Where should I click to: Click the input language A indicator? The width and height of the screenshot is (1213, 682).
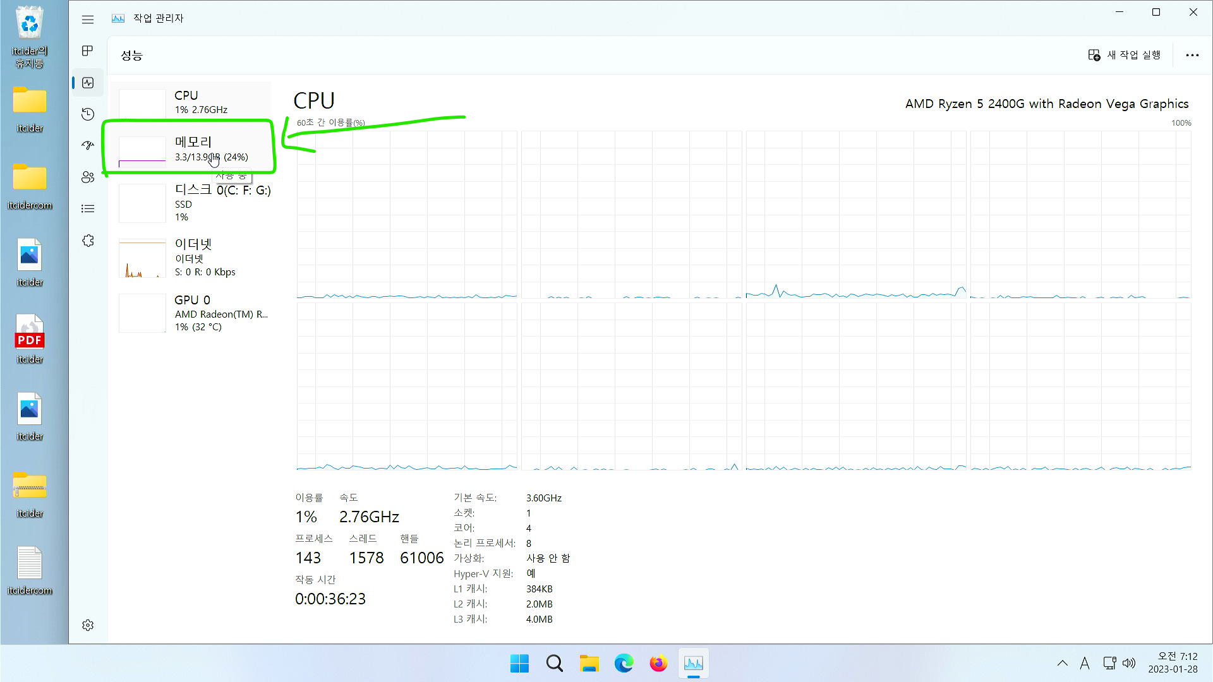(1085, 664)
